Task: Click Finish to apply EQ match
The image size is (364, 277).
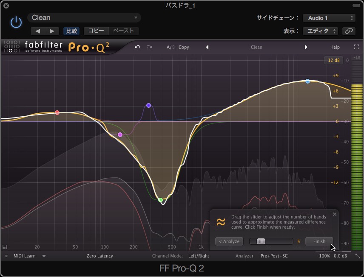Action: click(319, 241)
